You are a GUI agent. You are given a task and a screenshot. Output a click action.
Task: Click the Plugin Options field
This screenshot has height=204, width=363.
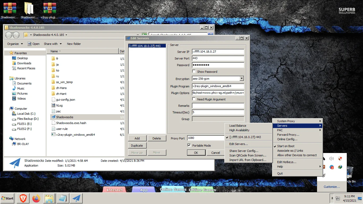218,93
